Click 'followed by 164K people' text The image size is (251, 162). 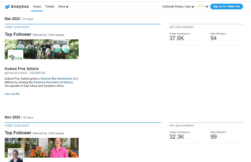48,35
